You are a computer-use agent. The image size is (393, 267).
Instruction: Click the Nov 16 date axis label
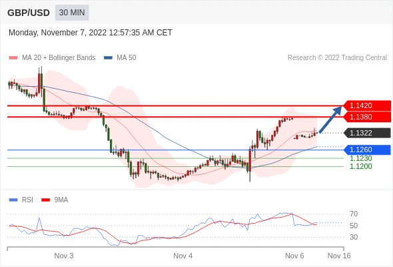pyautogui.click(x=339, y=256)
